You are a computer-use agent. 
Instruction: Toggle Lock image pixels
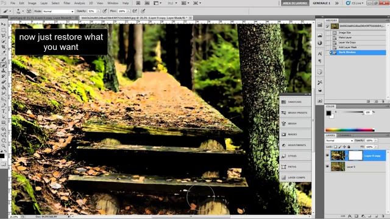point(340,147)
